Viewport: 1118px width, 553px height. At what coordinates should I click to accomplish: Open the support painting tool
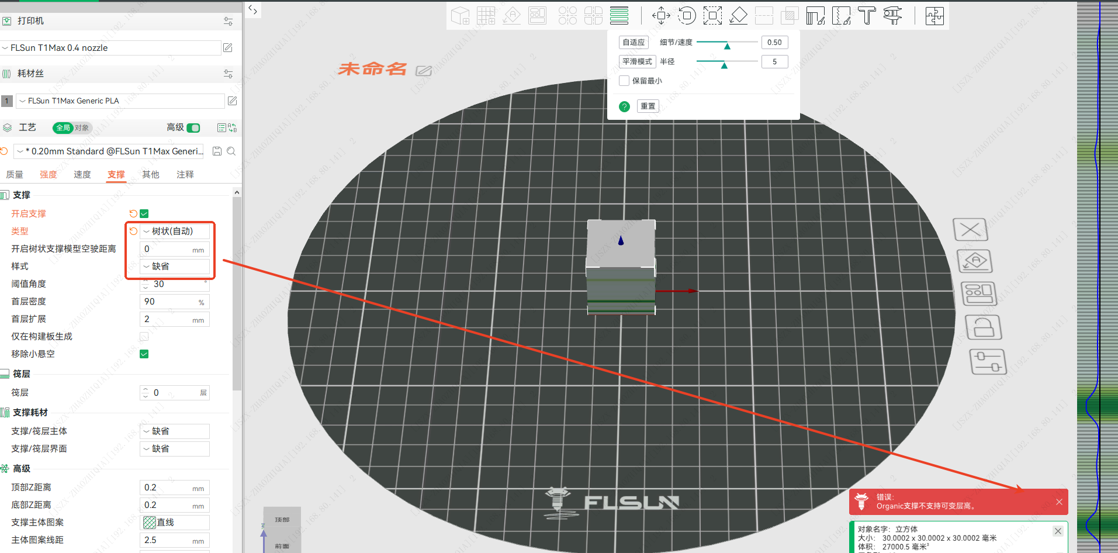[815, 16]
